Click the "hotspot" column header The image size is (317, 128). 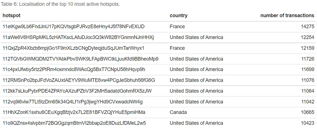12,16
